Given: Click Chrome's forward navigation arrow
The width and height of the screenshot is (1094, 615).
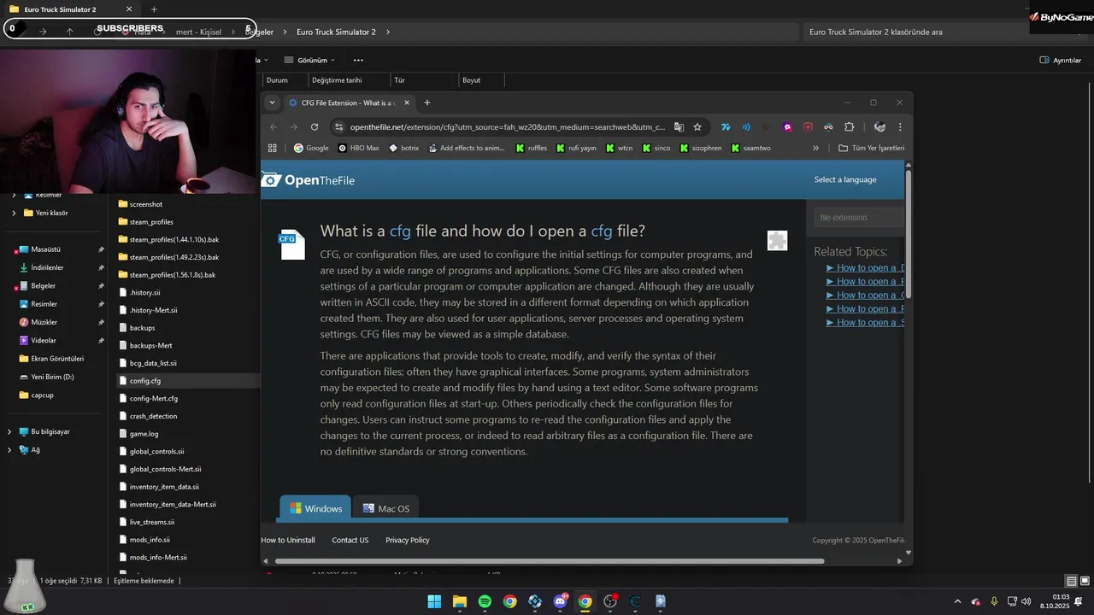Looking at the screenshot, I should coord(294,127).
